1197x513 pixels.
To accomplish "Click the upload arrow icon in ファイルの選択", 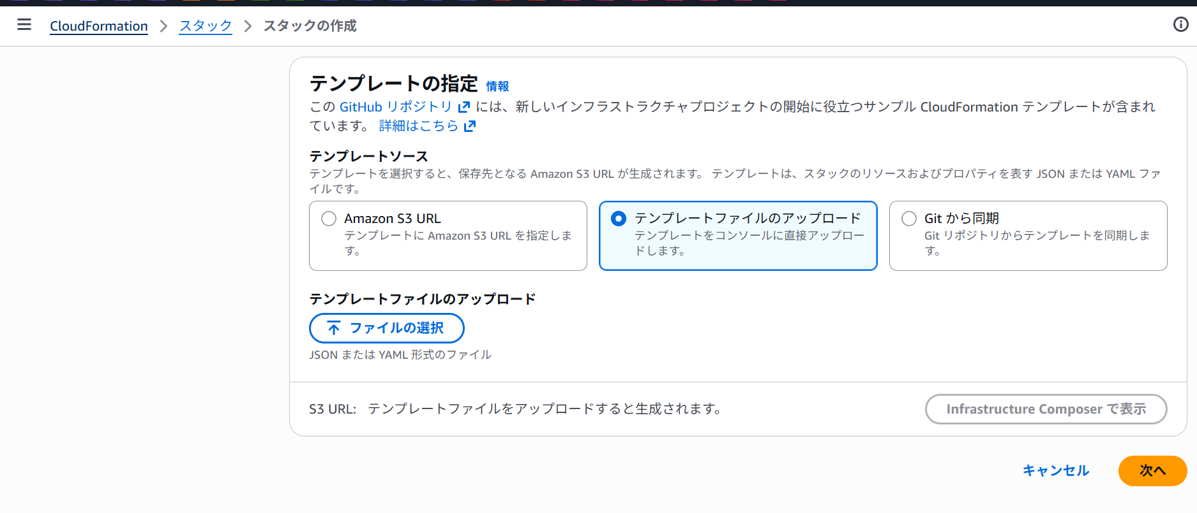I will (x=334, y=328).
